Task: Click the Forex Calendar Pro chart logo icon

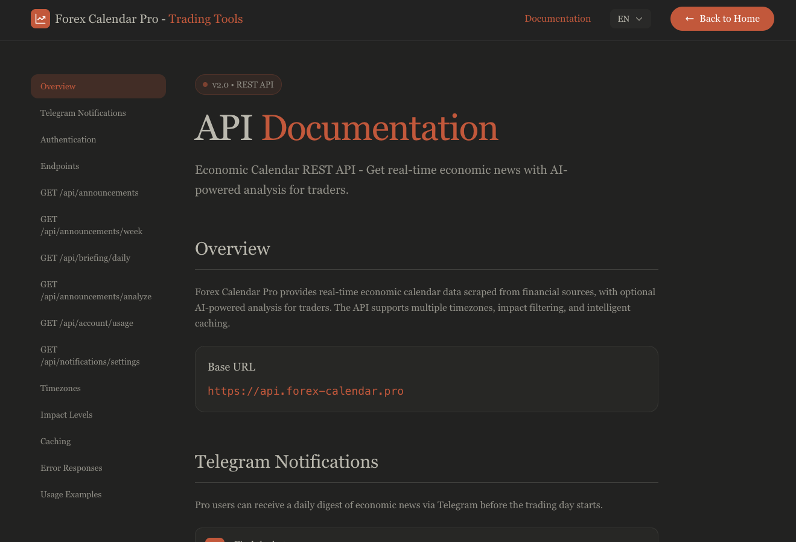Action: [40, 19]
